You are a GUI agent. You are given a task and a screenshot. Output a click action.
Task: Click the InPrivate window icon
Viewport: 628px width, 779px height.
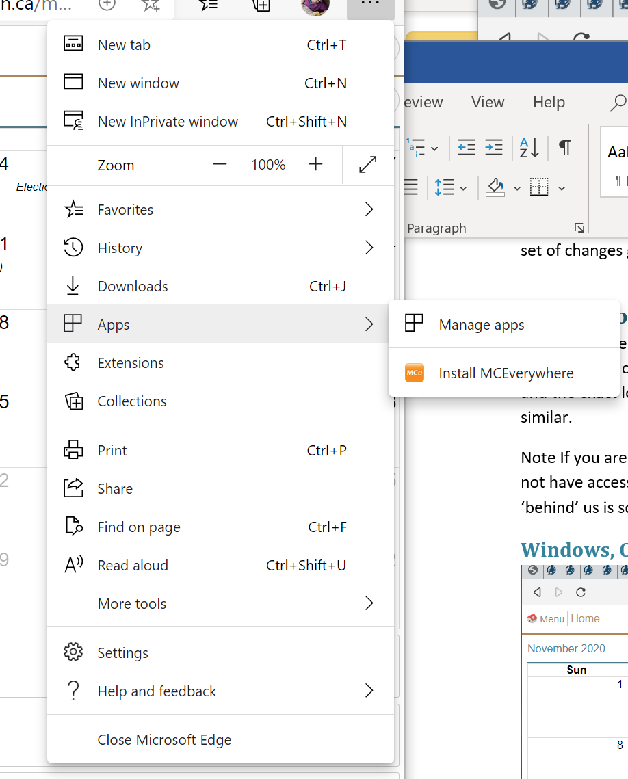[73, 120]
